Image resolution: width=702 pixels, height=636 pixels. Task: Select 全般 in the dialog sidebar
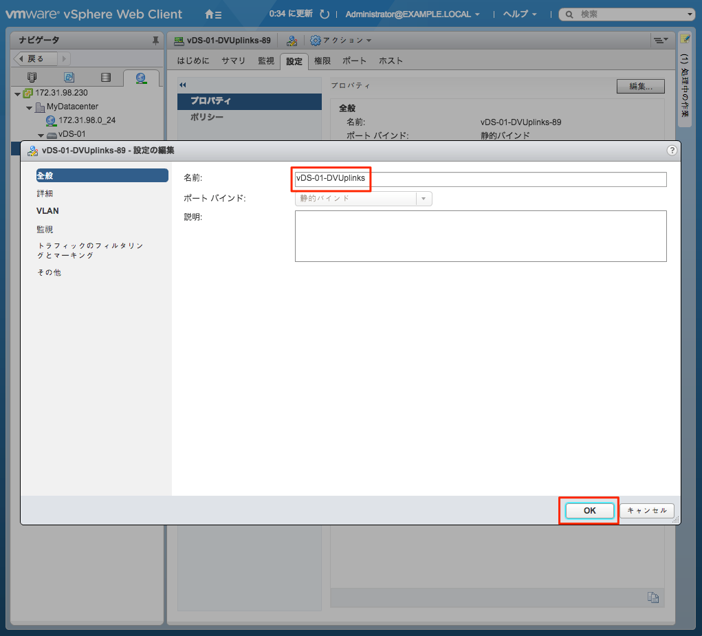pyautogui.click(x=102, y=175)
